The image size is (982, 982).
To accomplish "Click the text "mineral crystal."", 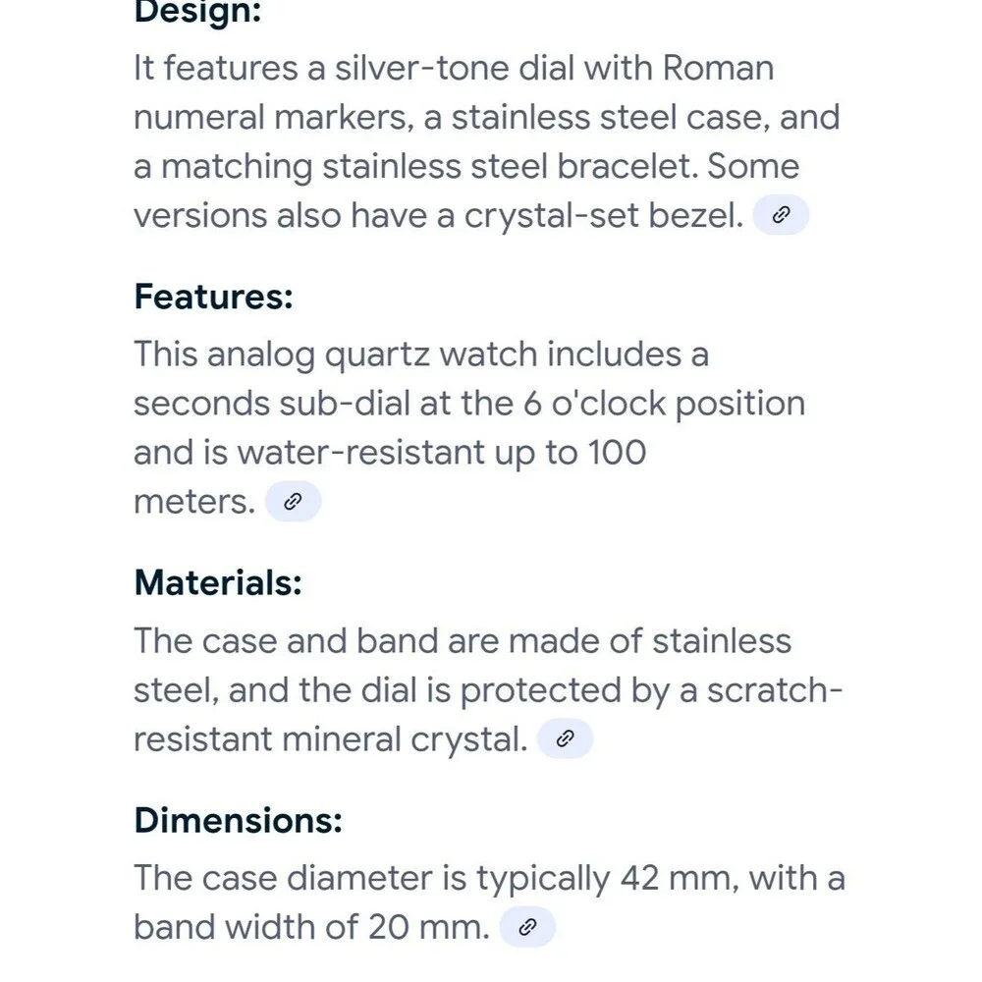I will [405, 738].
